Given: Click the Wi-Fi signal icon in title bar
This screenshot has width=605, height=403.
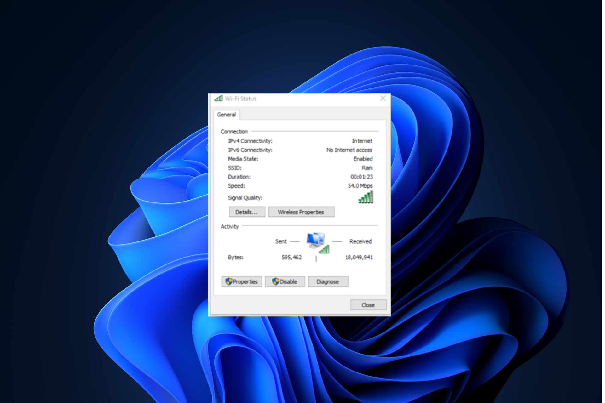Looking at the screenshot, I should tap(218, 99).
